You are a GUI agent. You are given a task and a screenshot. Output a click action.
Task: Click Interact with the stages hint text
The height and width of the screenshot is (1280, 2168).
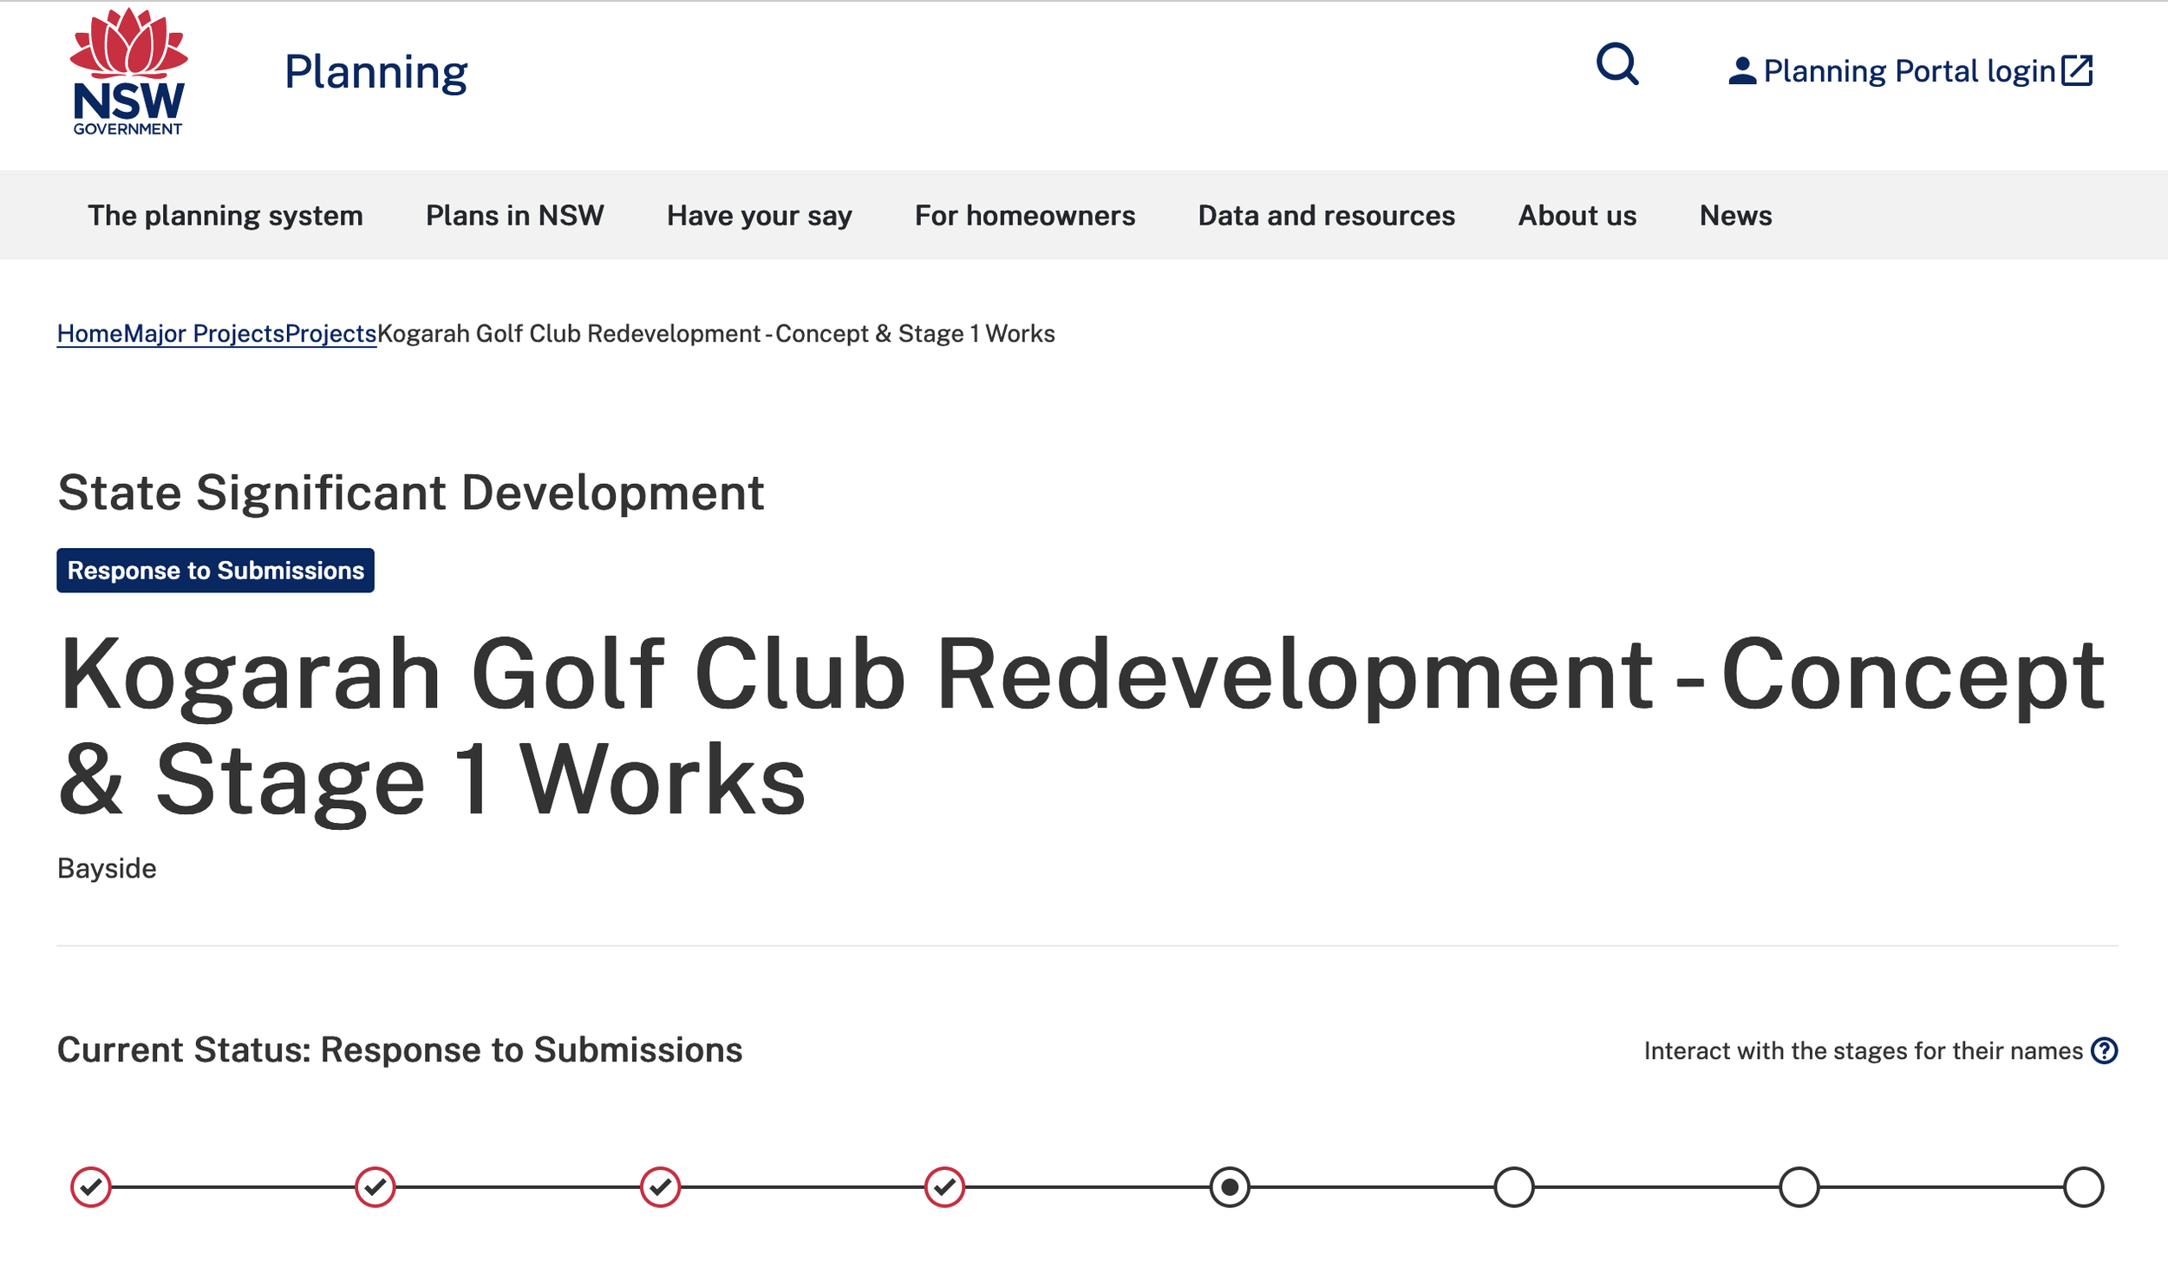pos(1863,1051)
